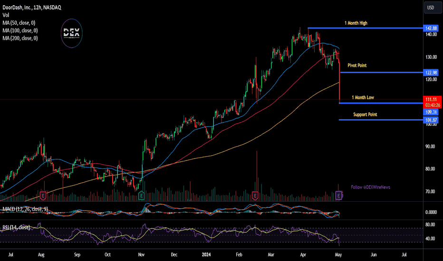Screen dimensions: 443x261
Task: Click the 80.00 value on the RSI axis
Action: (x=430, y=225)
